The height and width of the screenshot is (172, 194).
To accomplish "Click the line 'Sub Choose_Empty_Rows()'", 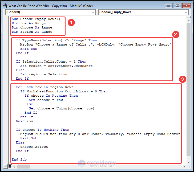I will tap(36, 19).
